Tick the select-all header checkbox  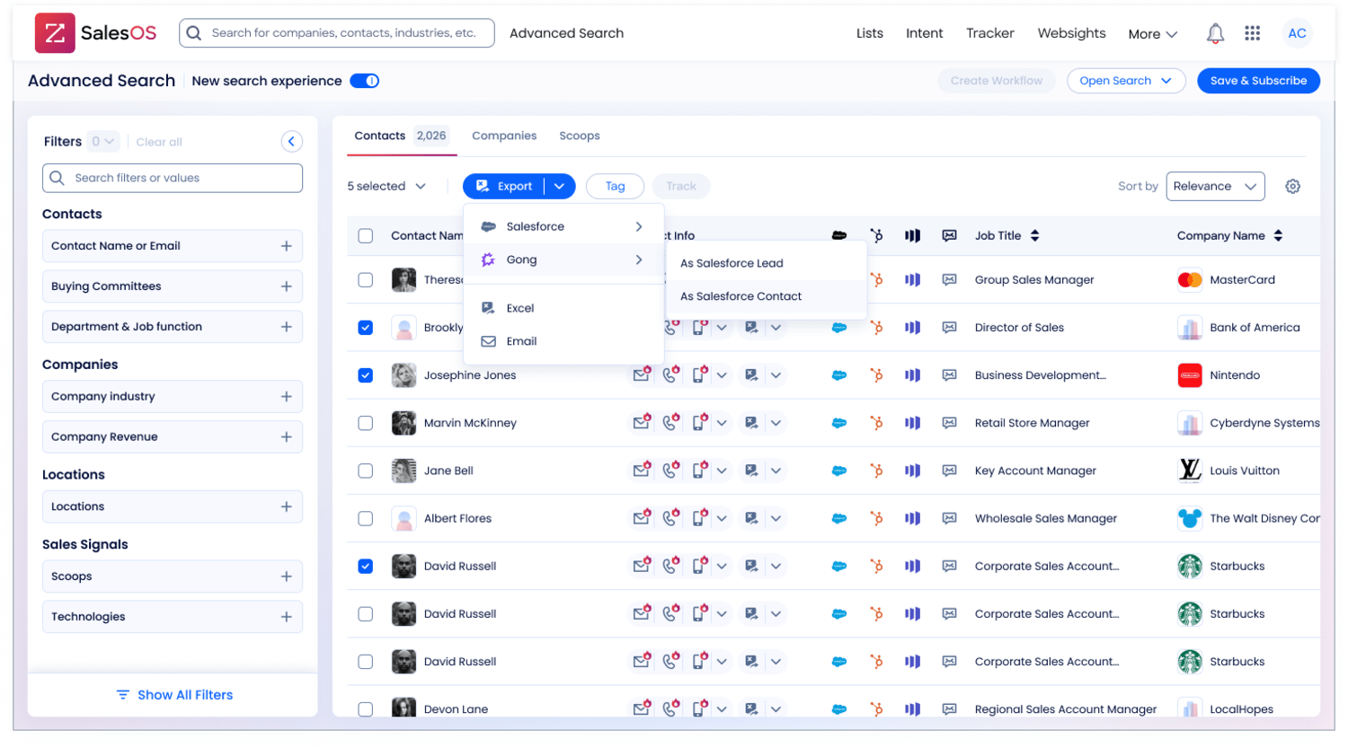(x=365, y=236)
